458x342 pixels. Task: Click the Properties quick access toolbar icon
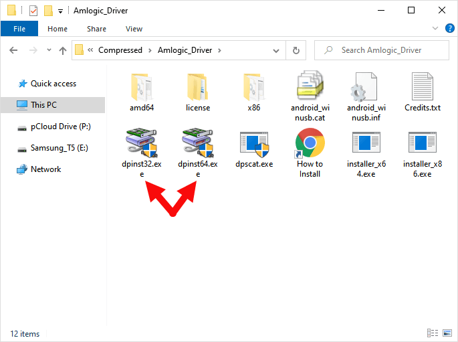click(33, 11)
